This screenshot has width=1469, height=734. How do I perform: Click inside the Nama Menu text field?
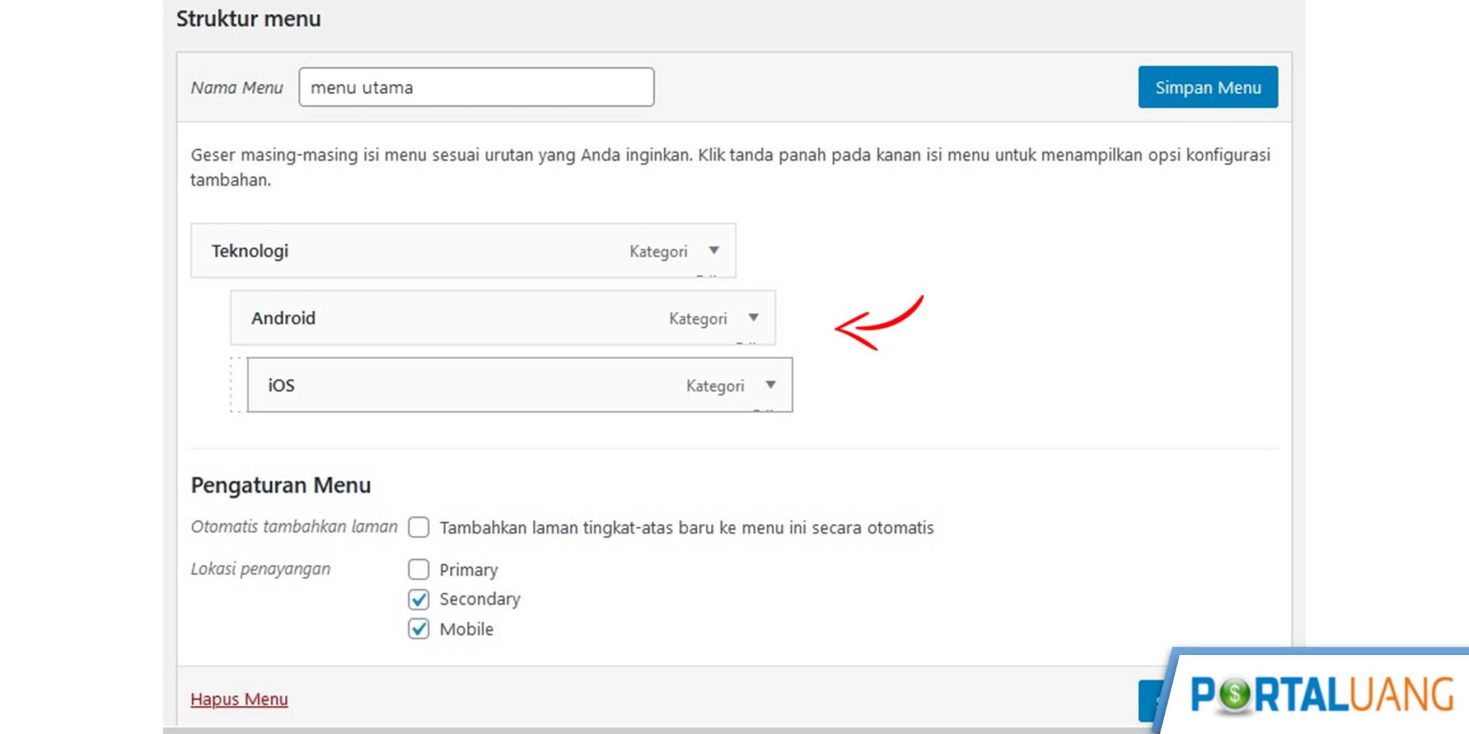point(476,87)
